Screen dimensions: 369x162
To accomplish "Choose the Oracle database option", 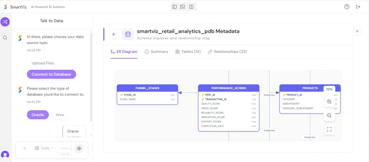I will pos(38,115).
